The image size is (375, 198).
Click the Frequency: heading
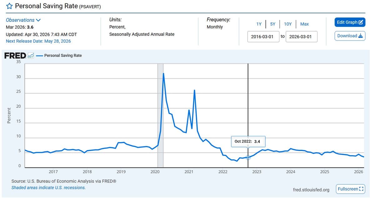coord(218,20)
